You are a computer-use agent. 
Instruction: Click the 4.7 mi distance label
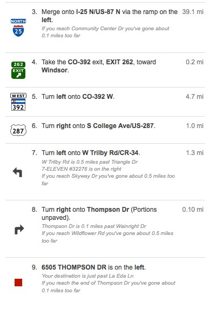pos(194,97)
